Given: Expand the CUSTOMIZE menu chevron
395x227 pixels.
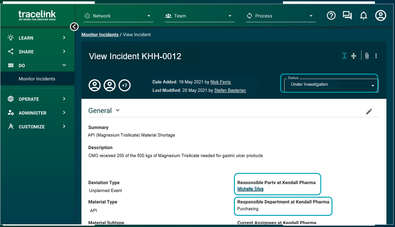Looking at the screenshot, I should click(64, 126).
